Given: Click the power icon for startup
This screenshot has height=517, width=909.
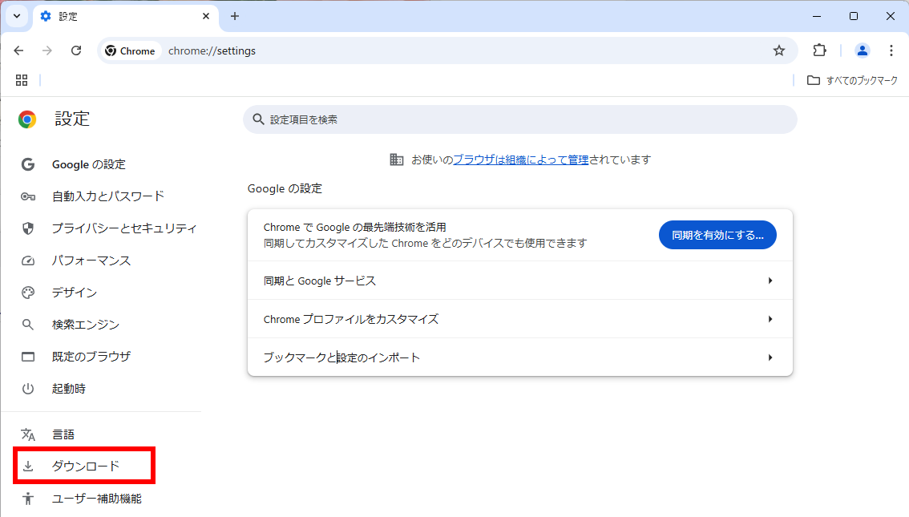Looking at the screenshot, I should click(28, 389).
